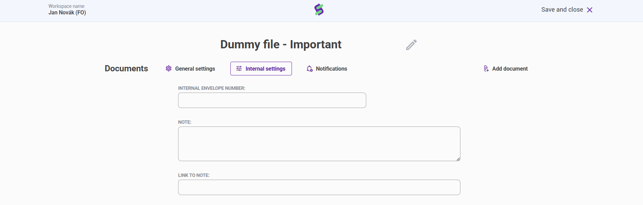
Task: Click the purple and green app logo
Action: click(319, 10)
